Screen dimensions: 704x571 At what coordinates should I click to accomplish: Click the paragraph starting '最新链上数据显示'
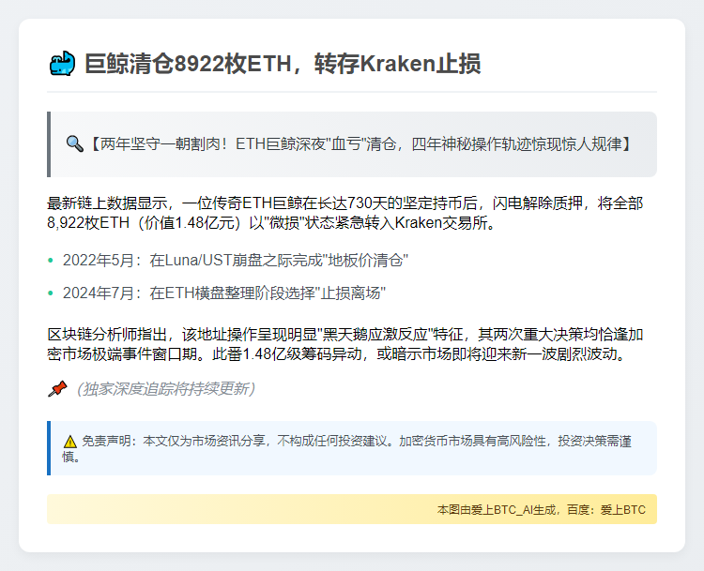[x=345, y=213]
